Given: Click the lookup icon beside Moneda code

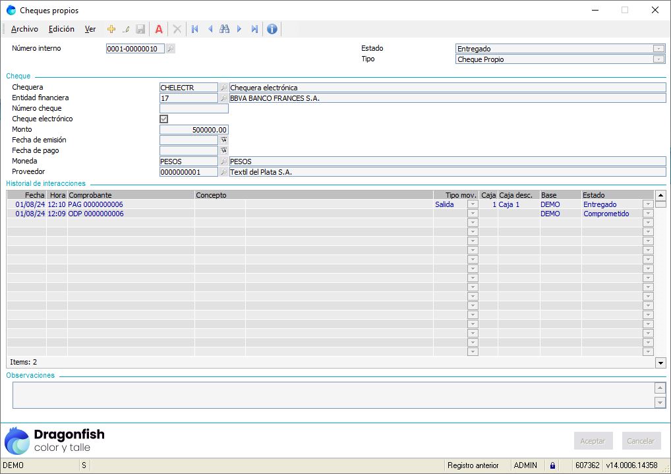Looking at the screenshot, I should pyautogui.click(x=223, y=162).
